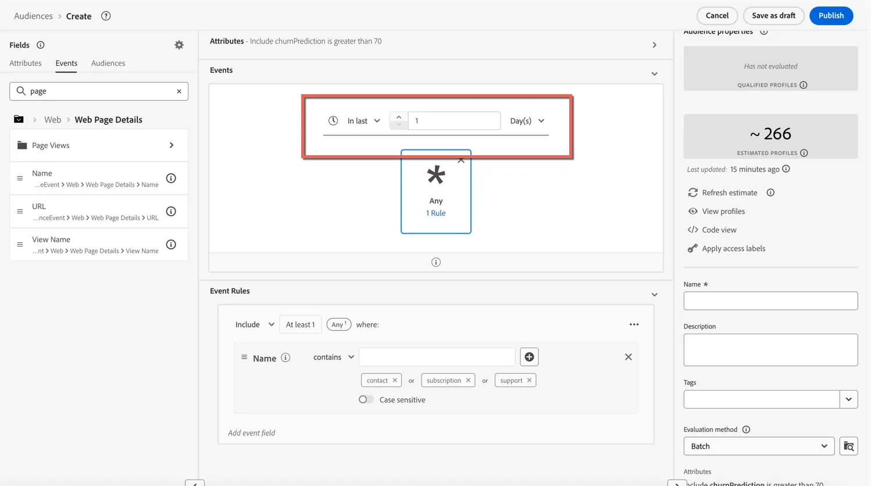Open the Tags dropdown arrow
Screen dimensions: 871x486
pyautogui.click(x=848, y=399)
